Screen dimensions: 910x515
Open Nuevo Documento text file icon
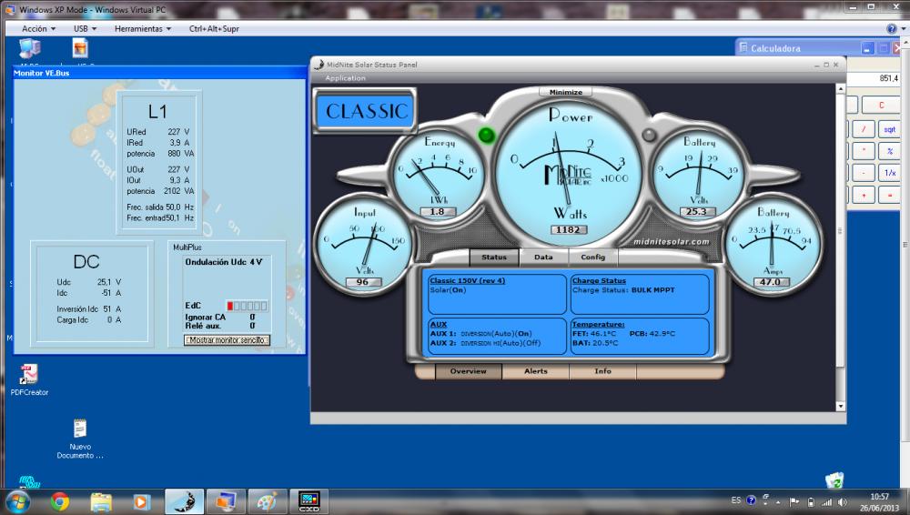(80, 439)
